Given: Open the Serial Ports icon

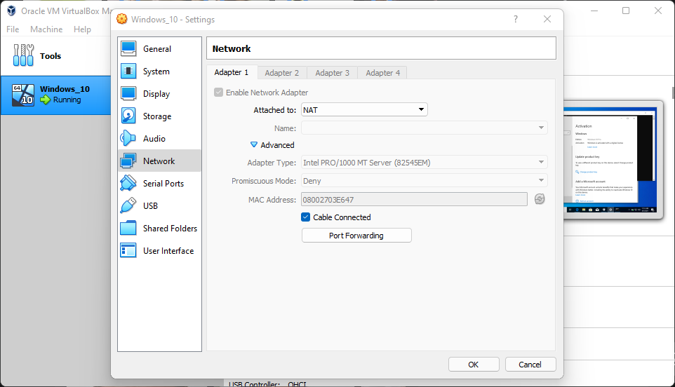Looking at the screenshot, I should pyautogui.click(x=128, y=183).
